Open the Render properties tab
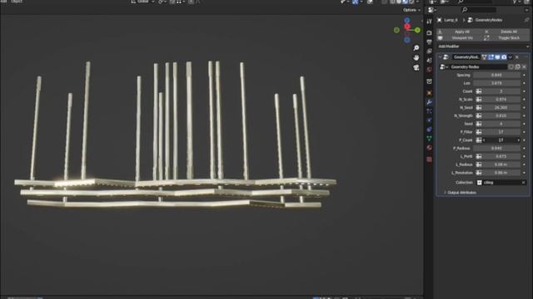Screen dimensions: 533x299 (430, 33)
